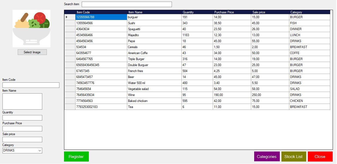The image size is (337, 164).
Task: Click the red Close button
Action: [x=320, y=157]
